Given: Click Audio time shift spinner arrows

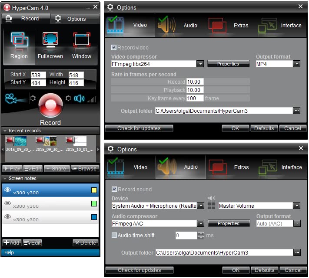Looking at the screenshot, I should pos(201,235).
